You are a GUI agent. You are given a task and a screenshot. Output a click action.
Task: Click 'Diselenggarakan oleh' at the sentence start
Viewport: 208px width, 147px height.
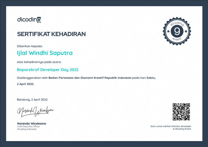(32, 78)
